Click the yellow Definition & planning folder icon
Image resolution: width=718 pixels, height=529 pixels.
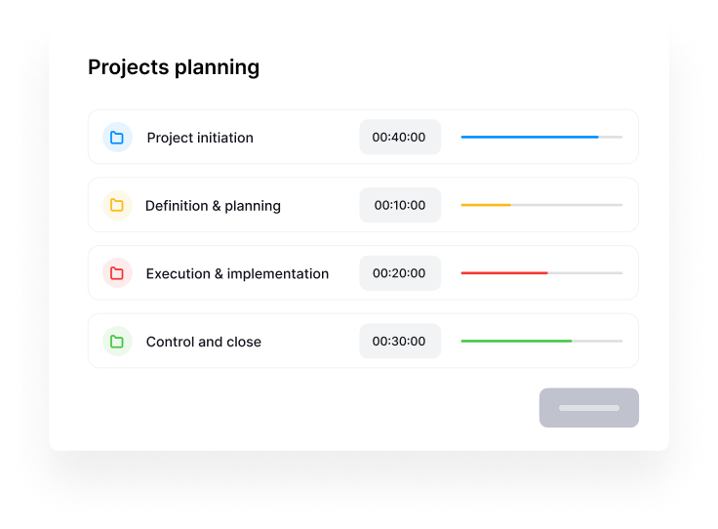pyautogui.click(x=117, y=205)
